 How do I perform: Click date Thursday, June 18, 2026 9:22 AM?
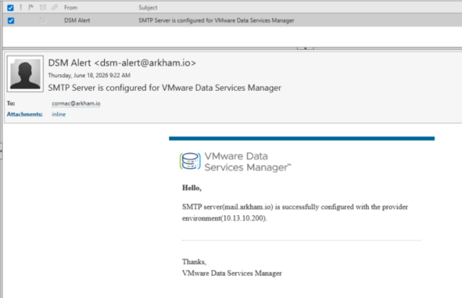[x=89, y=75]
